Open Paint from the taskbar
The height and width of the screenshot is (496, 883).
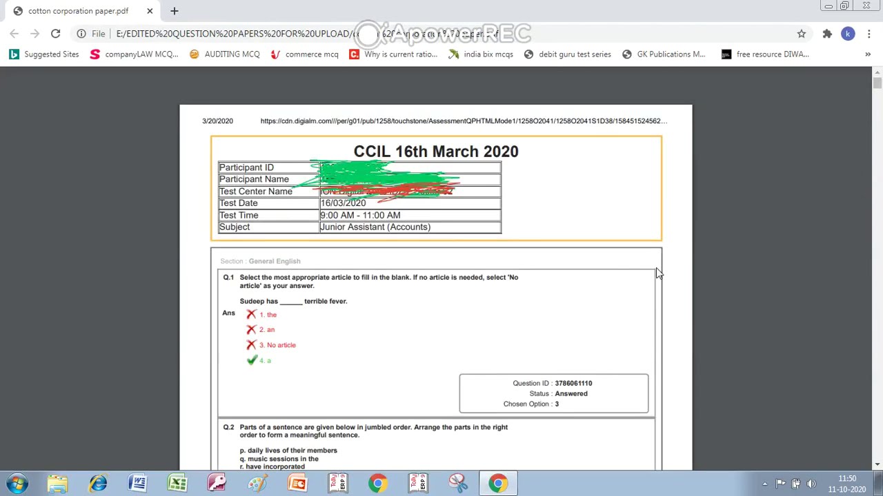[257, 484]
